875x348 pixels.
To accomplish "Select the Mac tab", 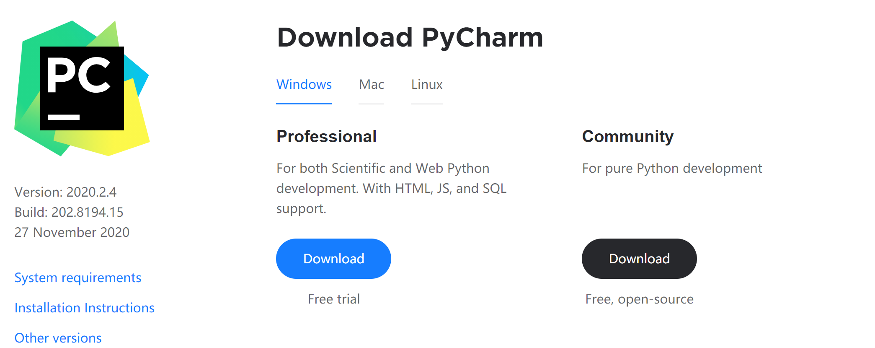I will tap(372, 85).
